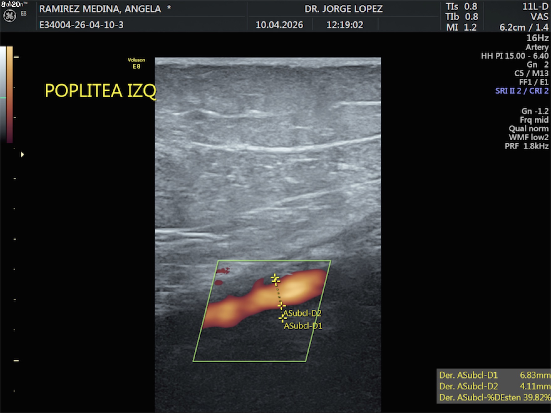Image resolution: width=551 pixels, height=413 pixels.
Task: Click the ASubcl-D1 measurement label
Action: pyautogui.click(x=303, y=326)
